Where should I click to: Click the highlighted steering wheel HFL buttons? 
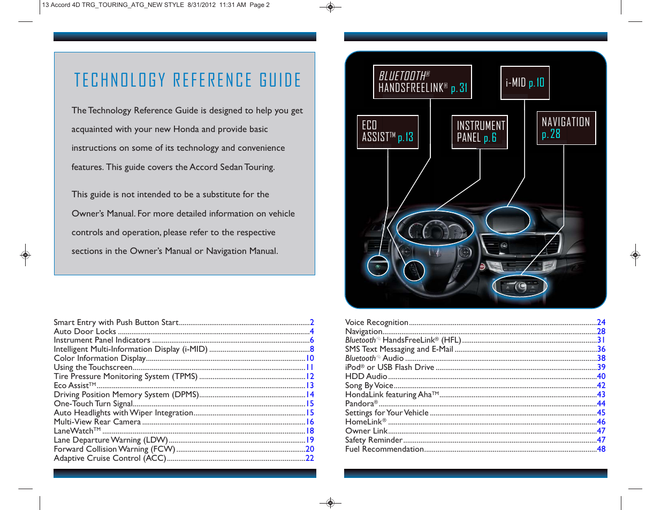(x=414, y=270)
